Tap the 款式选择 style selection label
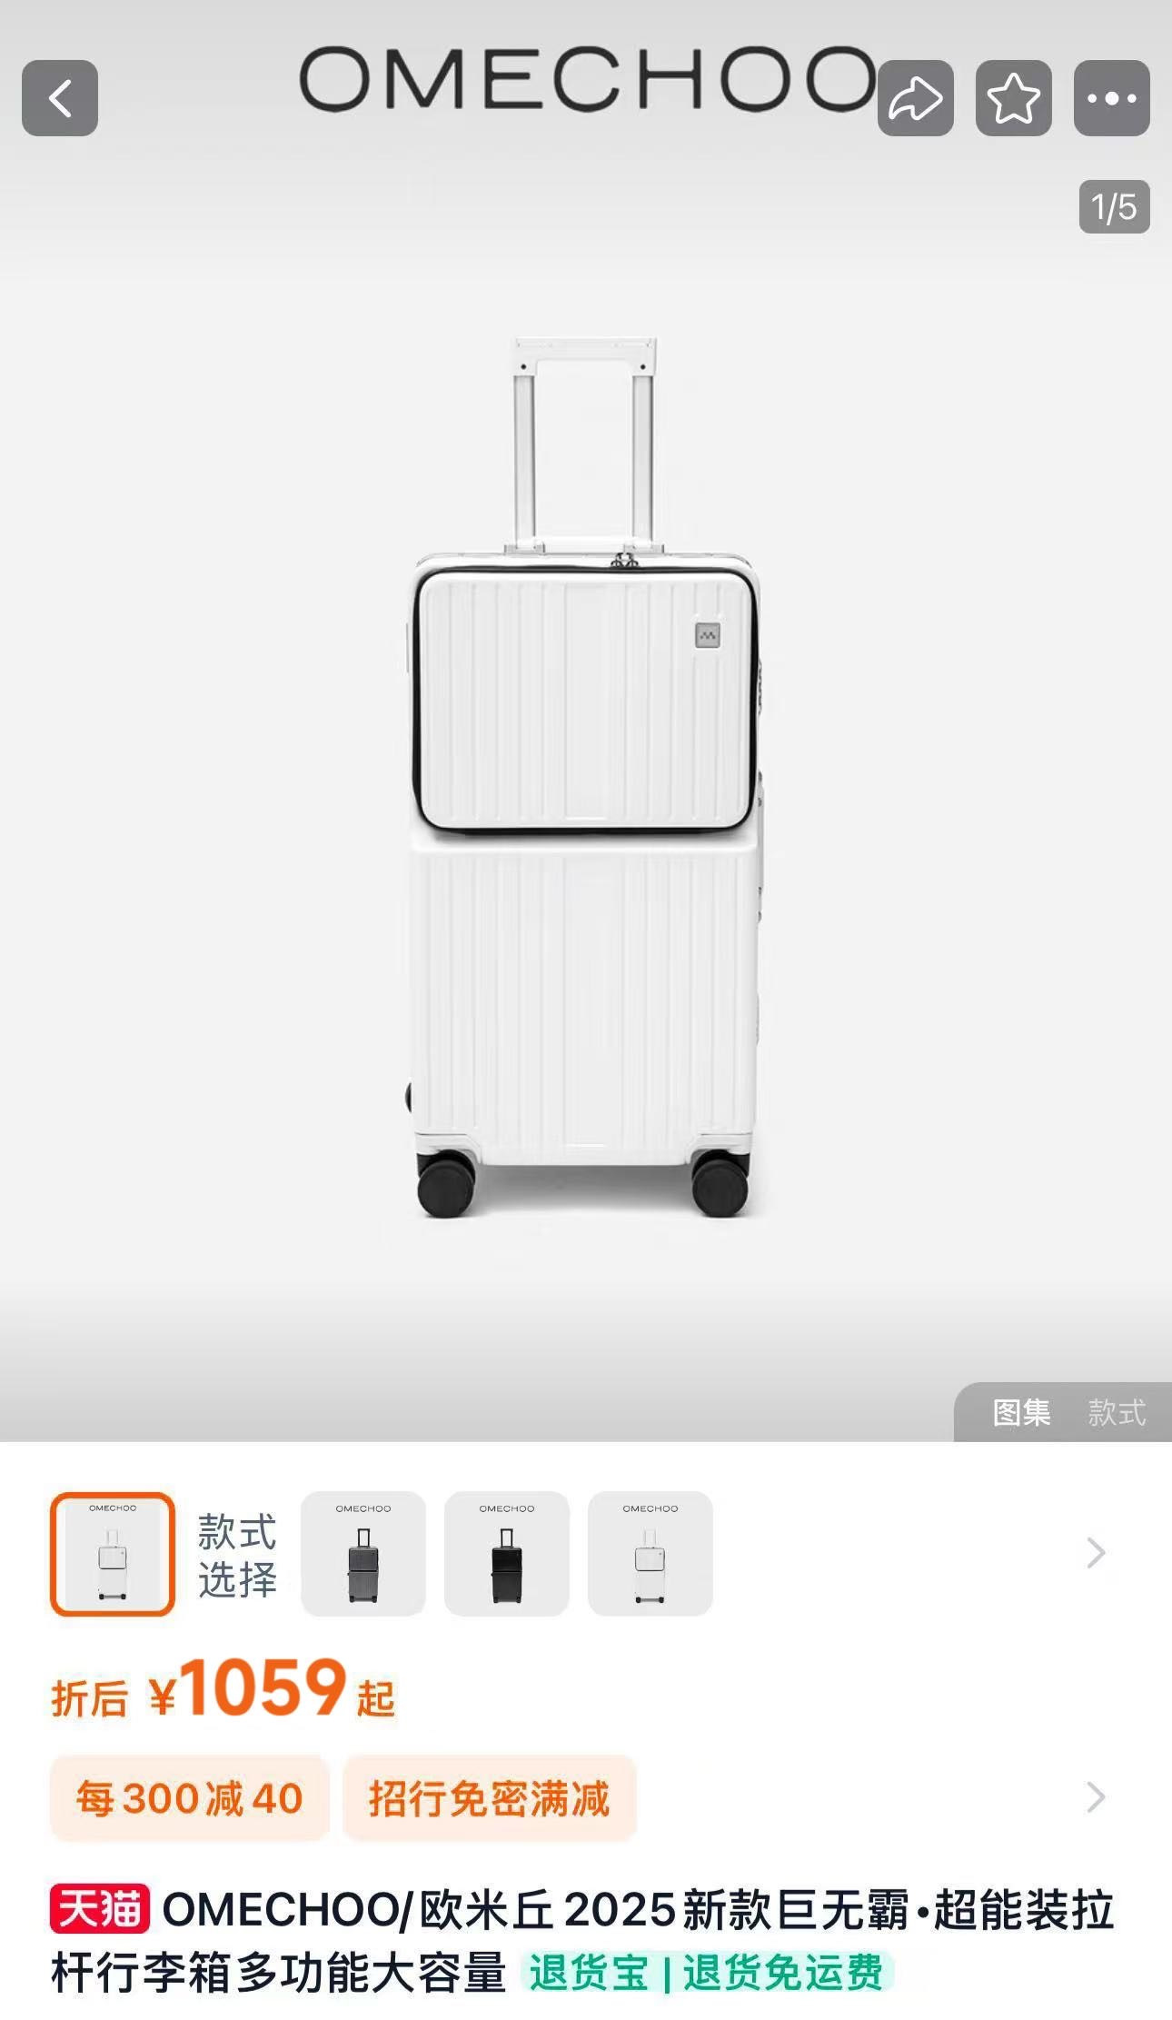The image size is (1172, 2020). click(237, 1555)
